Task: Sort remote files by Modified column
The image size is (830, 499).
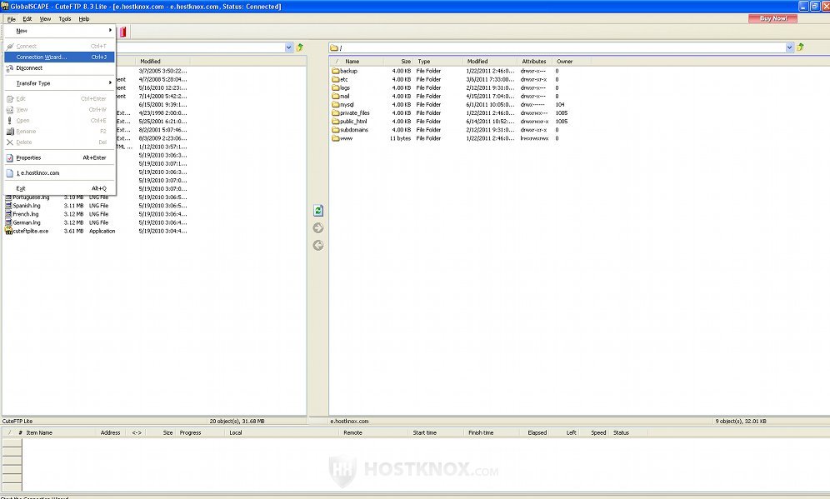Action: tap(491, 62)
